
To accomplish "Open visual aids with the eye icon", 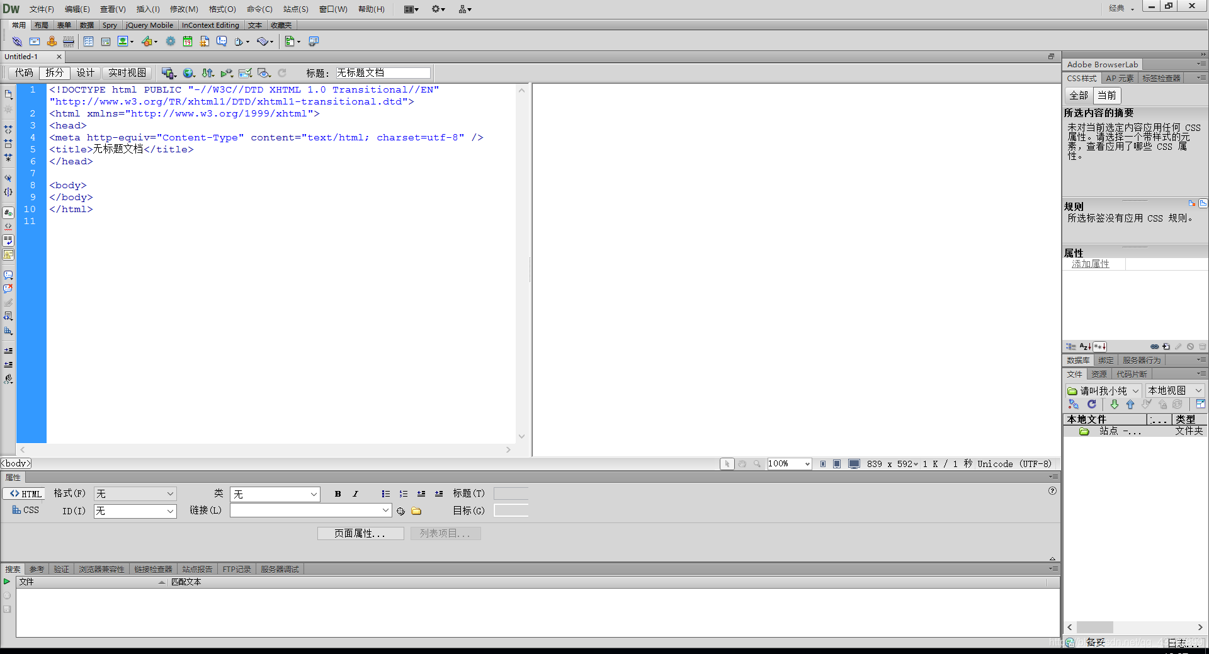I will click(x=264, y=73).
